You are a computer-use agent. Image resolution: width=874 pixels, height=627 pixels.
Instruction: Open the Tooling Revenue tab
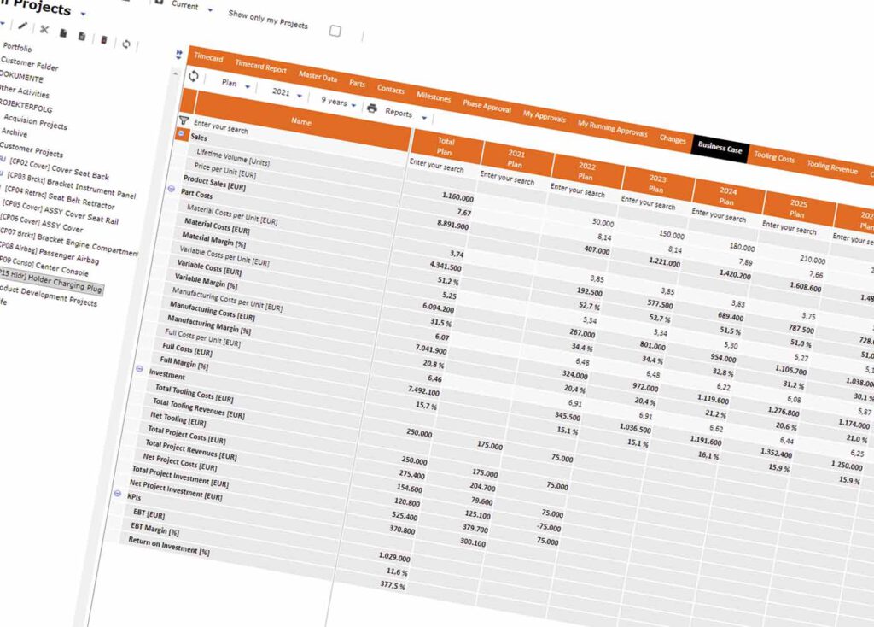click(x=832, y=167)
